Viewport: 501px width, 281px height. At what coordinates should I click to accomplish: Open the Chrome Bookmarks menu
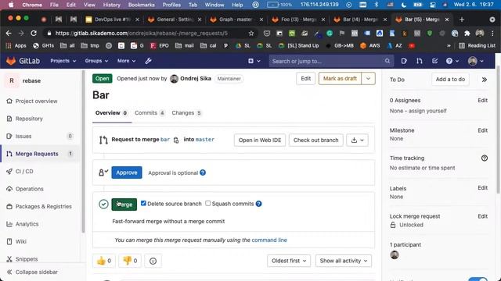(x=141, y=5)
